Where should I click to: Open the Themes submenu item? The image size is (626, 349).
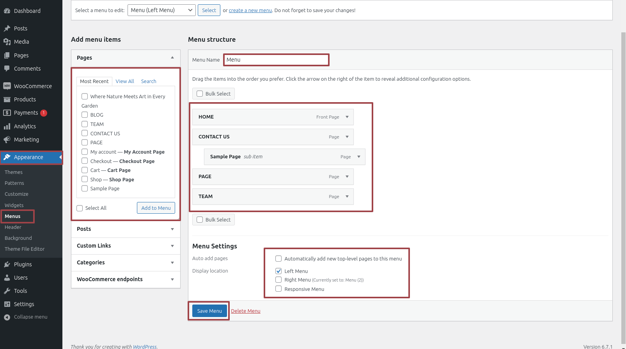tap(14, 172)
